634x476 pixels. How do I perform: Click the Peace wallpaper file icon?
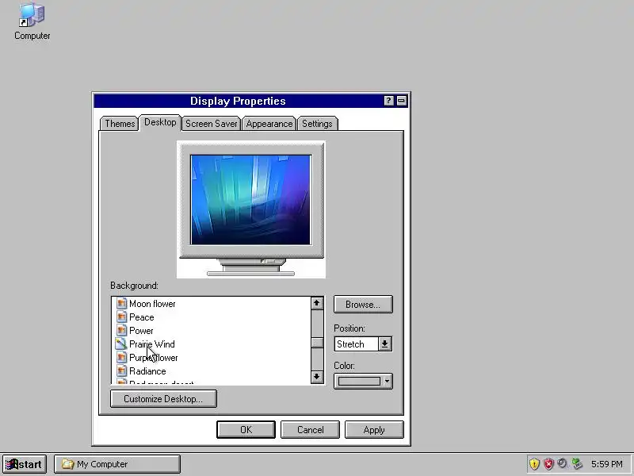coord(121,317)
